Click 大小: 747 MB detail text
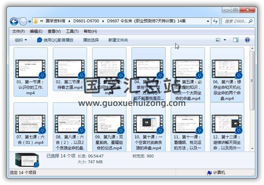Screen dimensions: 264x185 point(90,162)
